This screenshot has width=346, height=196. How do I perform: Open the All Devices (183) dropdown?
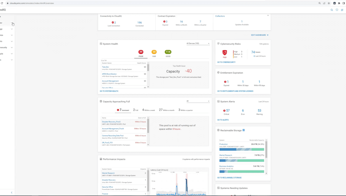[x=198, y=43]
